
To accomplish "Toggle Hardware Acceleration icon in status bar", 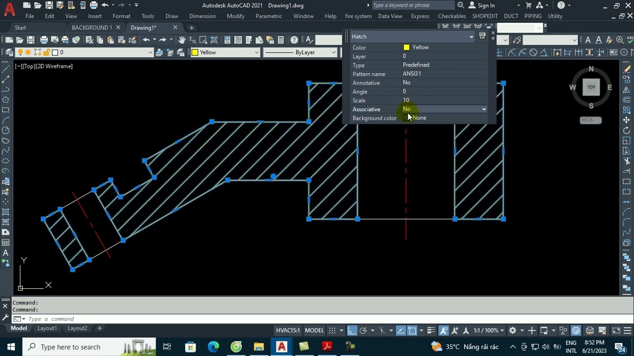I will click(576, 330).
